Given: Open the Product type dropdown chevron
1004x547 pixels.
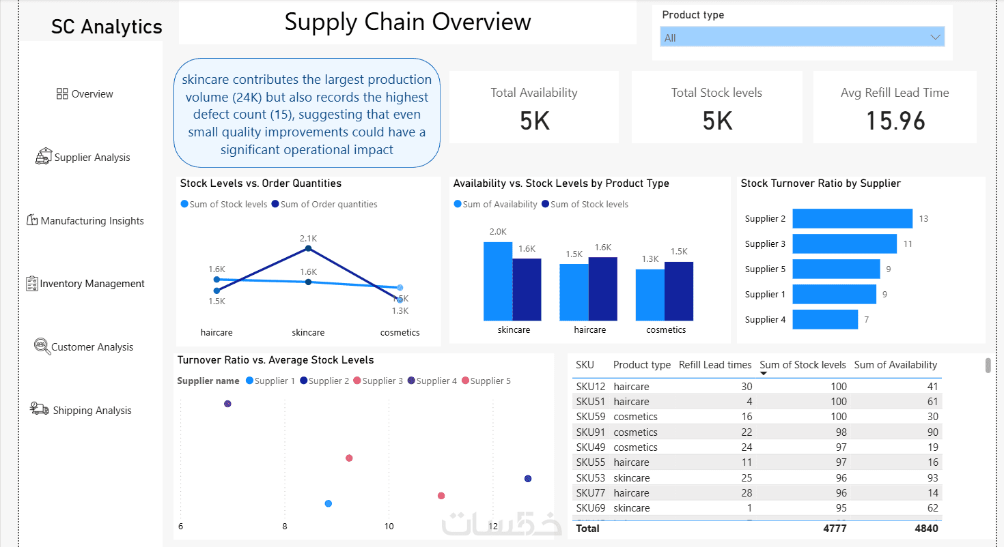Looking at the screenshot, I should (x=935, y=38).
